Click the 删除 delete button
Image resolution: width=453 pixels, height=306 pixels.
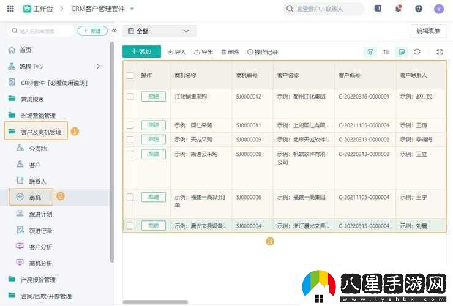coord(230,52)
